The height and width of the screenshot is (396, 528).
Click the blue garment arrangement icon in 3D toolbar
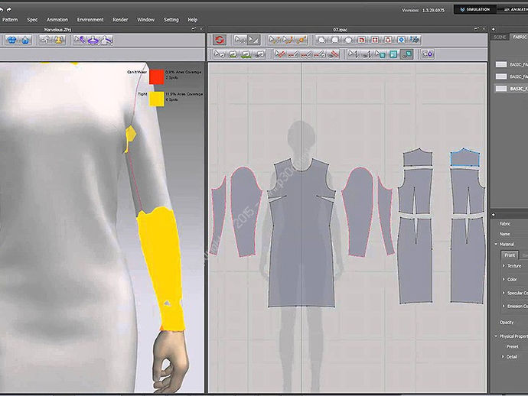(12, 40)
